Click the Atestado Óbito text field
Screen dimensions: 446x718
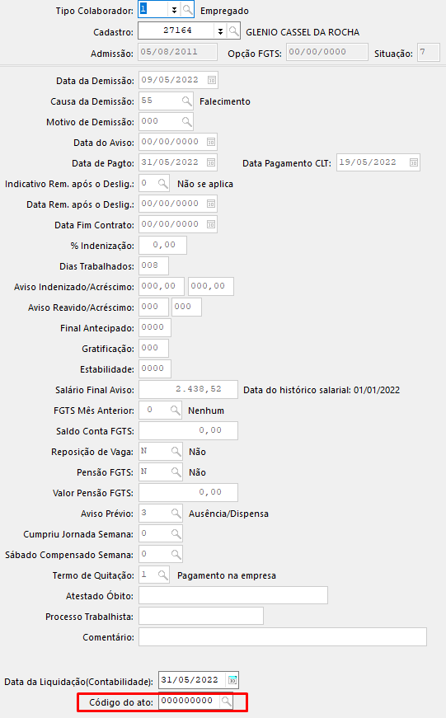(233, 595)
